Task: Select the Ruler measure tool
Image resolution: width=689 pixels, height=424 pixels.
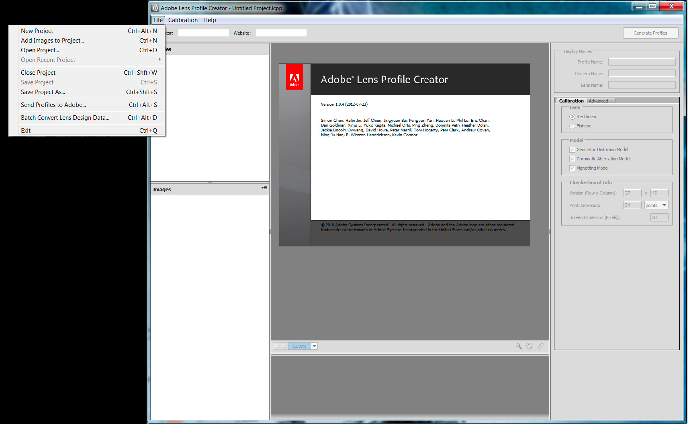Action: tap(540, 346)
